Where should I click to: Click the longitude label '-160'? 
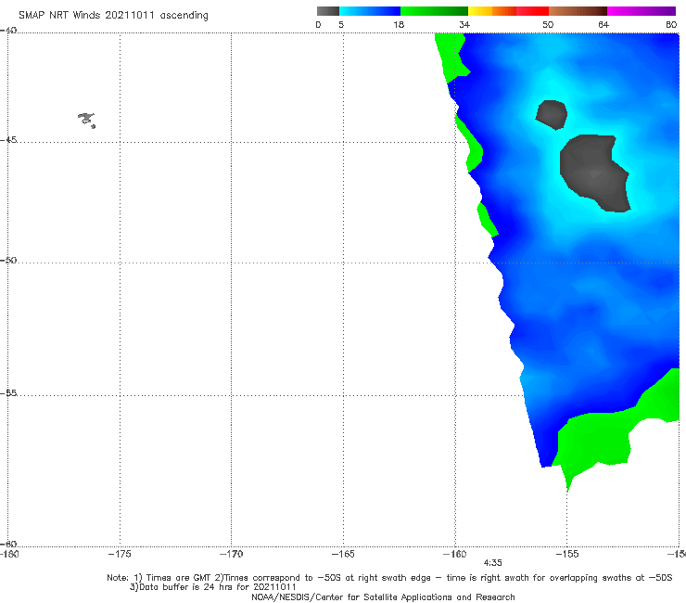455,555
